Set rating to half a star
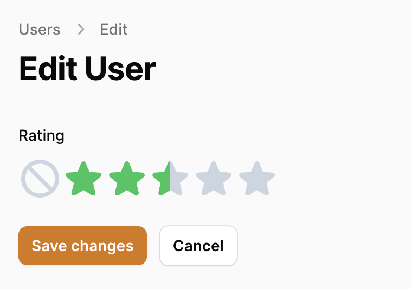 point(75,179)
